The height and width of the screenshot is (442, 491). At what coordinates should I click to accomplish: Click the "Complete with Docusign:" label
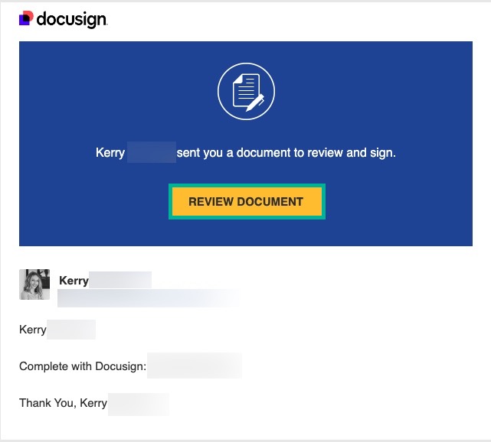[x=82, y=366]
